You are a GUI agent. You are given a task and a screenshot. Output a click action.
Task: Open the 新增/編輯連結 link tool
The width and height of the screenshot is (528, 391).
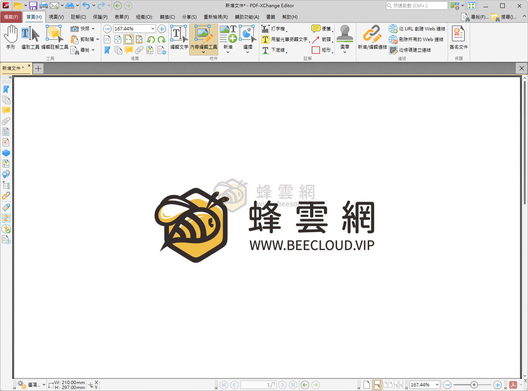(x=372, y=37)
